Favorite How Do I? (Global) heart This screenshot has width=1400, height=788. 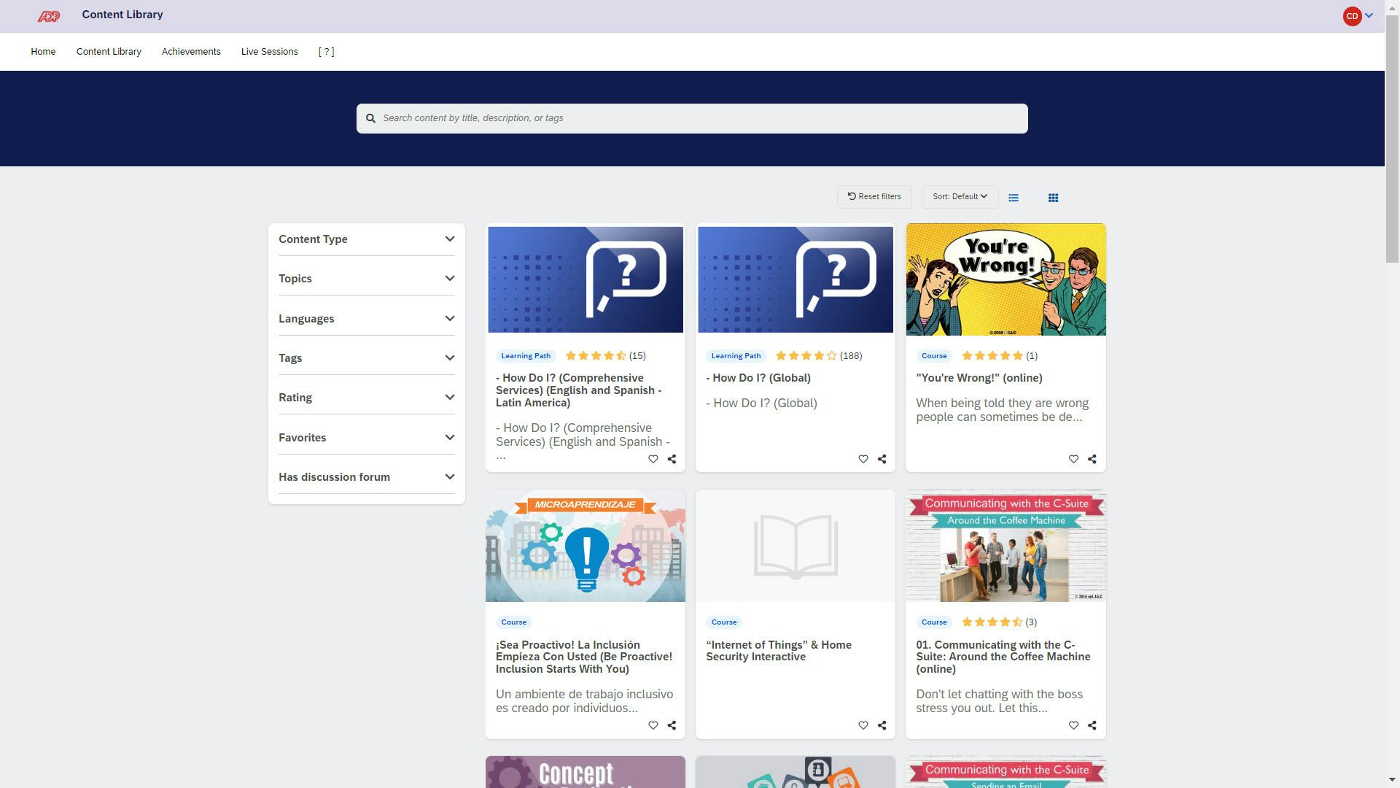(x=863, y=459)
